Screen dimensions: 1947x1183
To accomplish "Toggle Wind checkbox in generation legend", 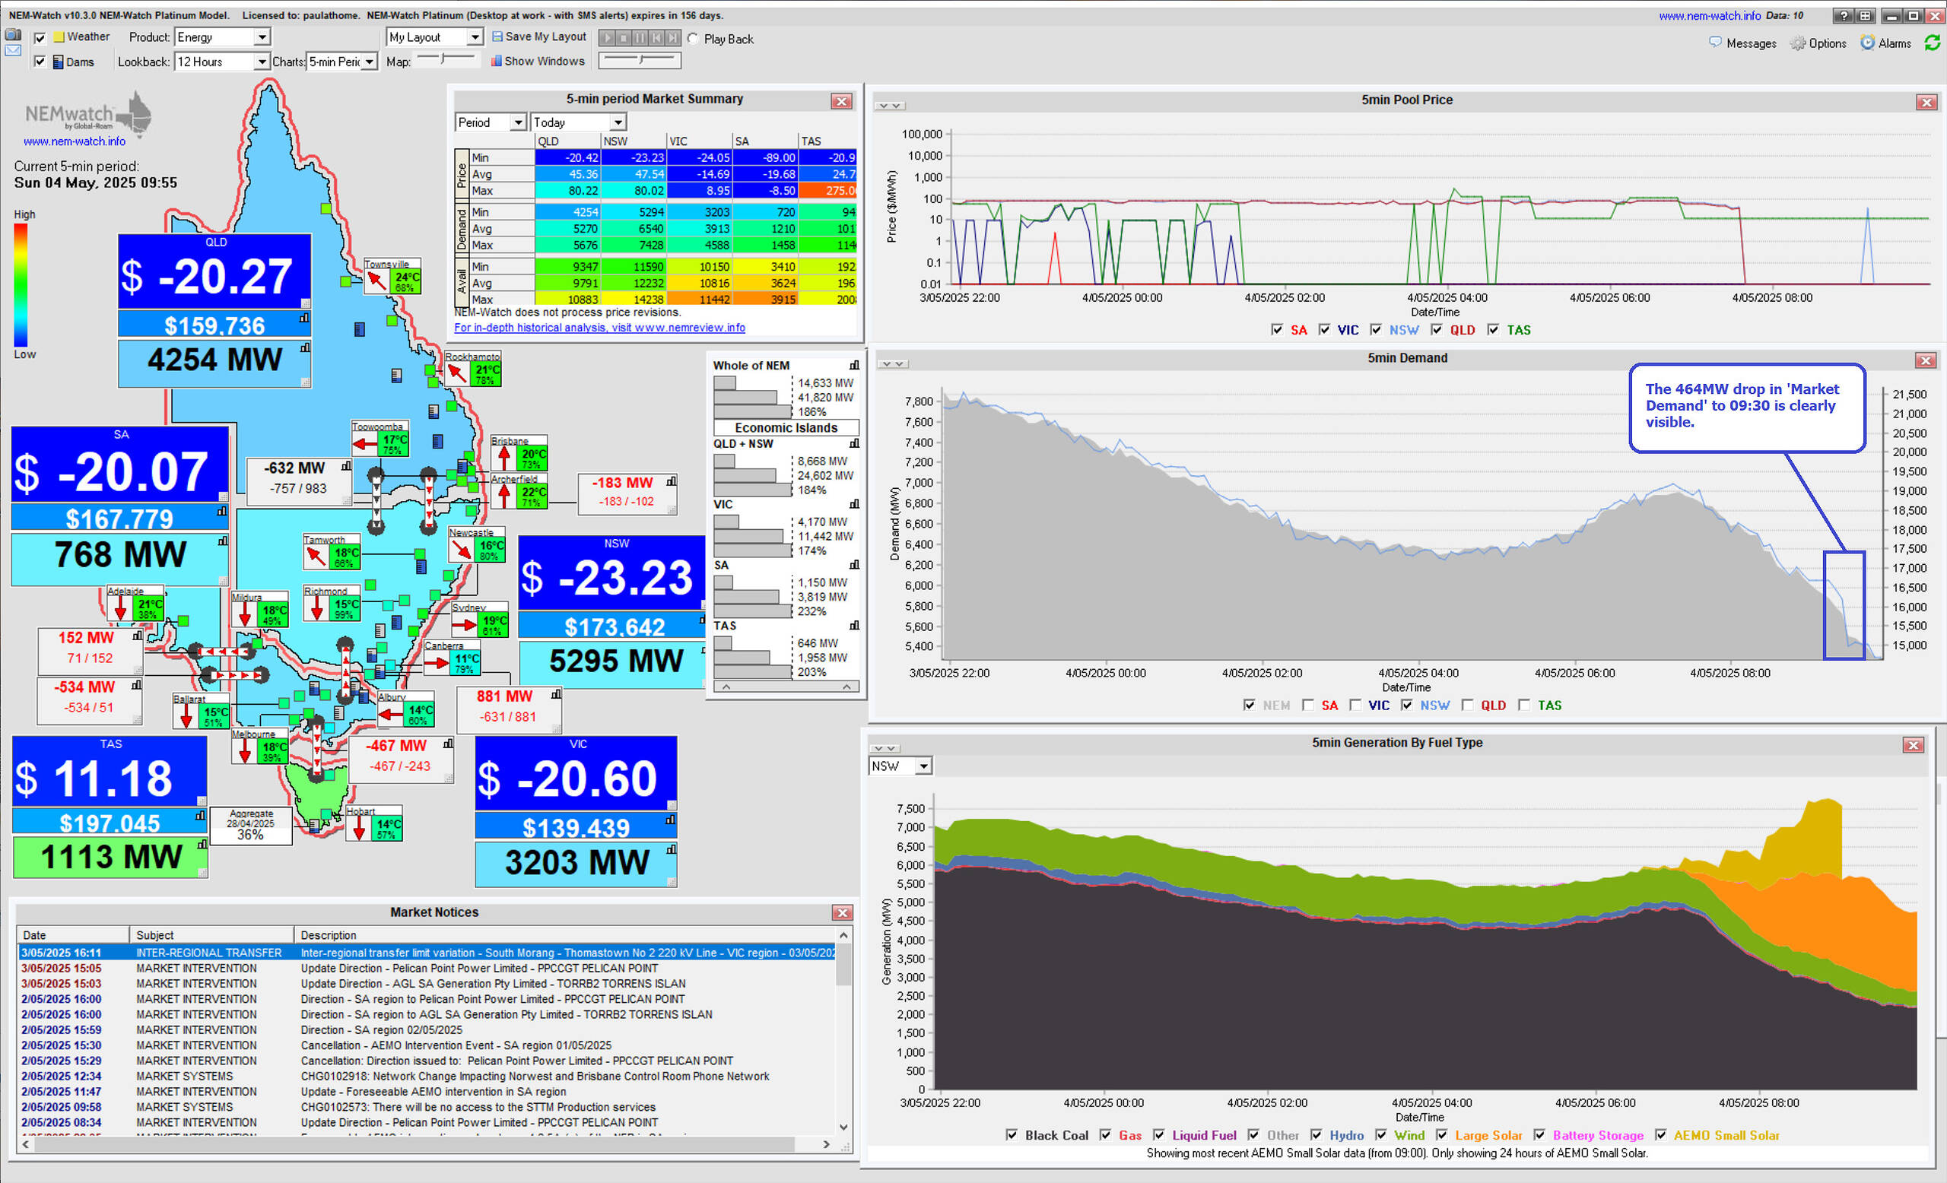I will tap(1380, 1135).
